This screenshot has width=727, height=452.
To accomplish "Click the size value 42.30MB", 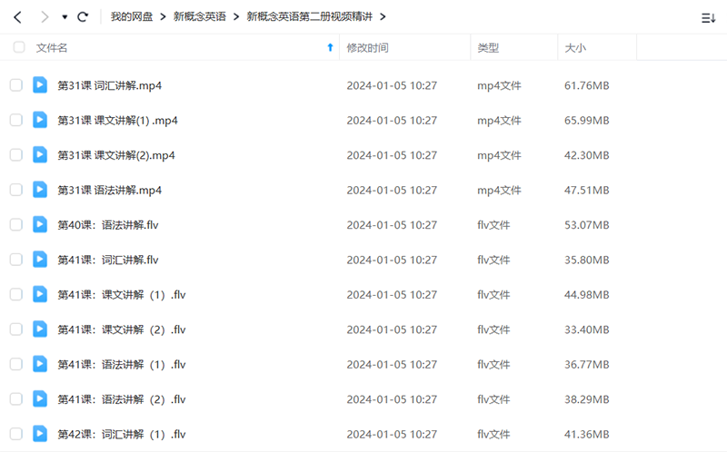I will tap(586, 155).
